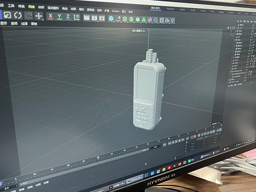
Task: Select the Rotate tool in the toolbar
Action: 18,15
